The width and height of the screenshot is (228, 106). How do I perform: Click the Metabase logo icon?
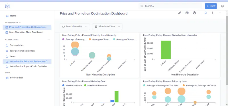pyautogui.click(x=7, y=6)
